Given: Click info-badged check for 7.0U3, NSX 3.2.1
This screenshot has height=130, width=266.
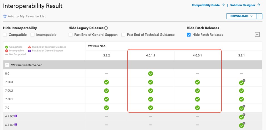Looking at the screenshot, I should (242, 82).
